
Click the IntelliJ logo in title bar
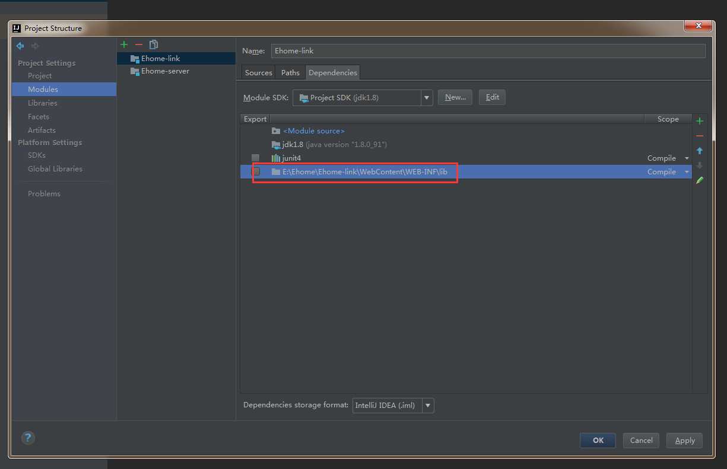click(17, 28)
